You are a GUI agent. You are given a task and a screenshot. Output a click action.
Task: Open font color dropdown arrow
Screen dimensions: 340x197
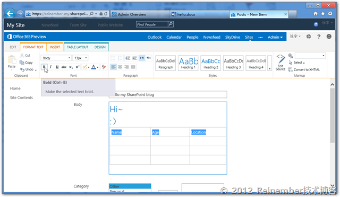coord(98,67)
